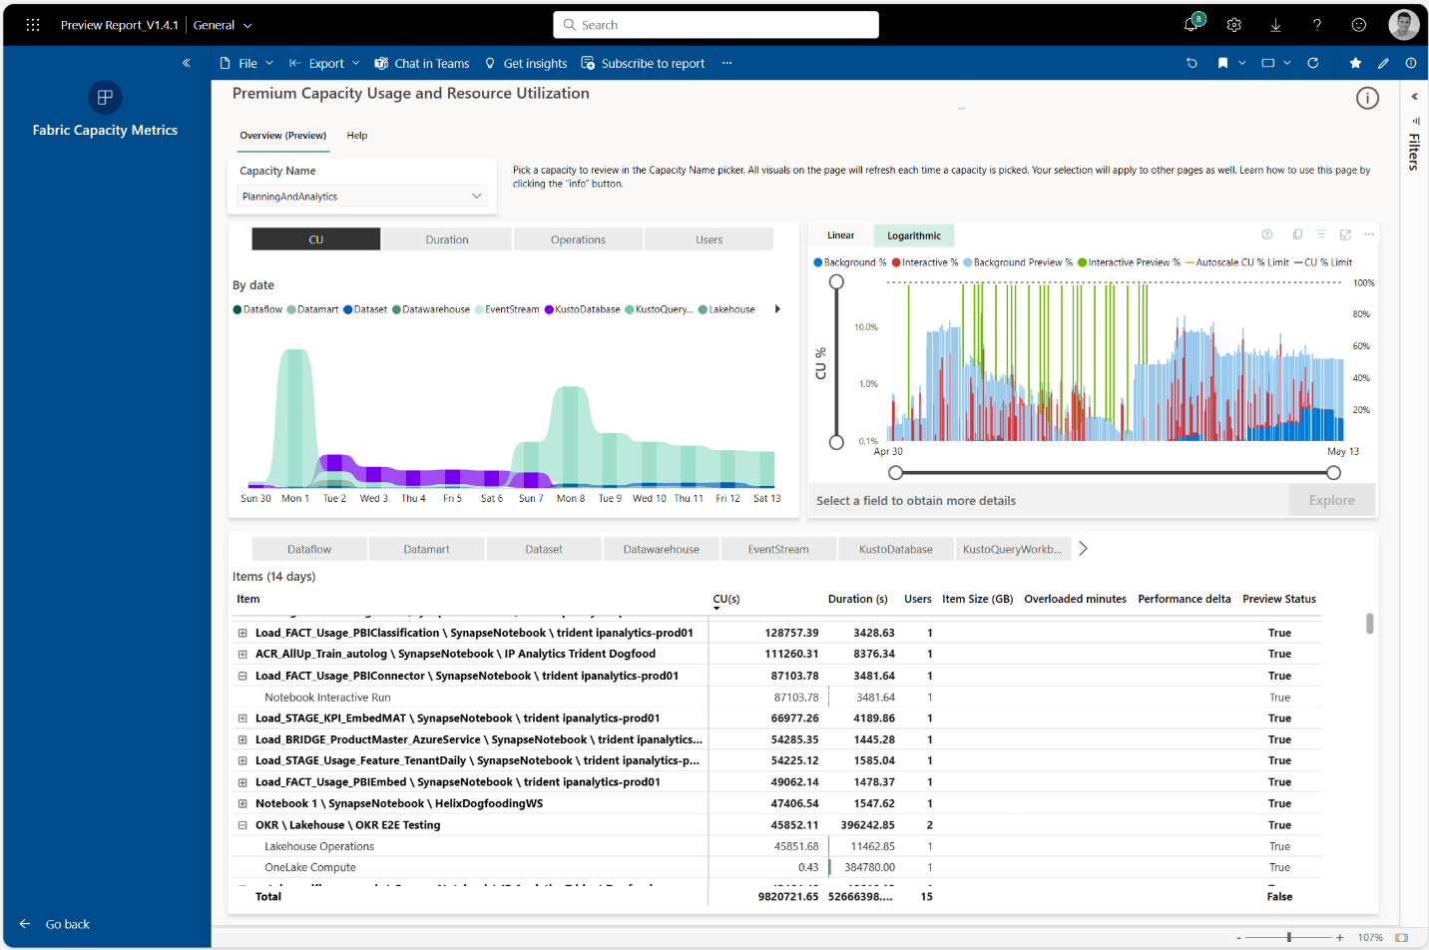Edit the report with pencil icon
Screen dimensions: 1429x950
coord(1383,63)
